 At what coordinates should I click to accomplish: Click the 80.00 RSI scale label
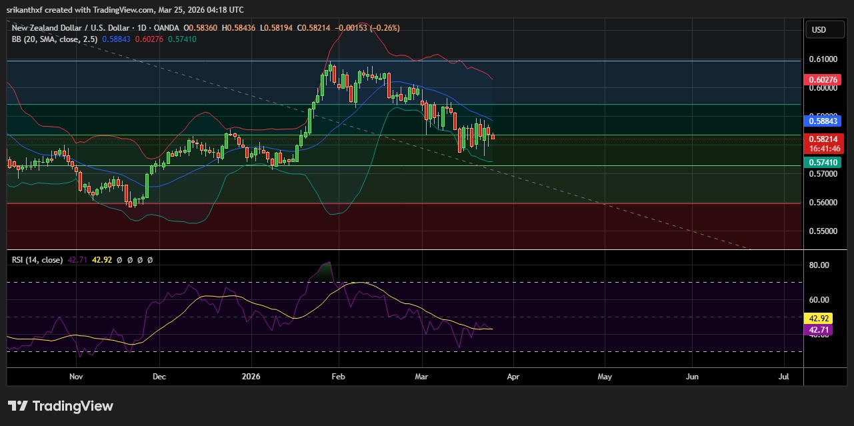tap(819, 265)
